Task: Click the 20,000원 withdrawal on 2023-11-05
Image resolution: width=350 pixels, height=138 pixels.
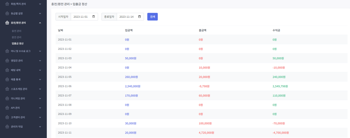Action: pos(204,77)
